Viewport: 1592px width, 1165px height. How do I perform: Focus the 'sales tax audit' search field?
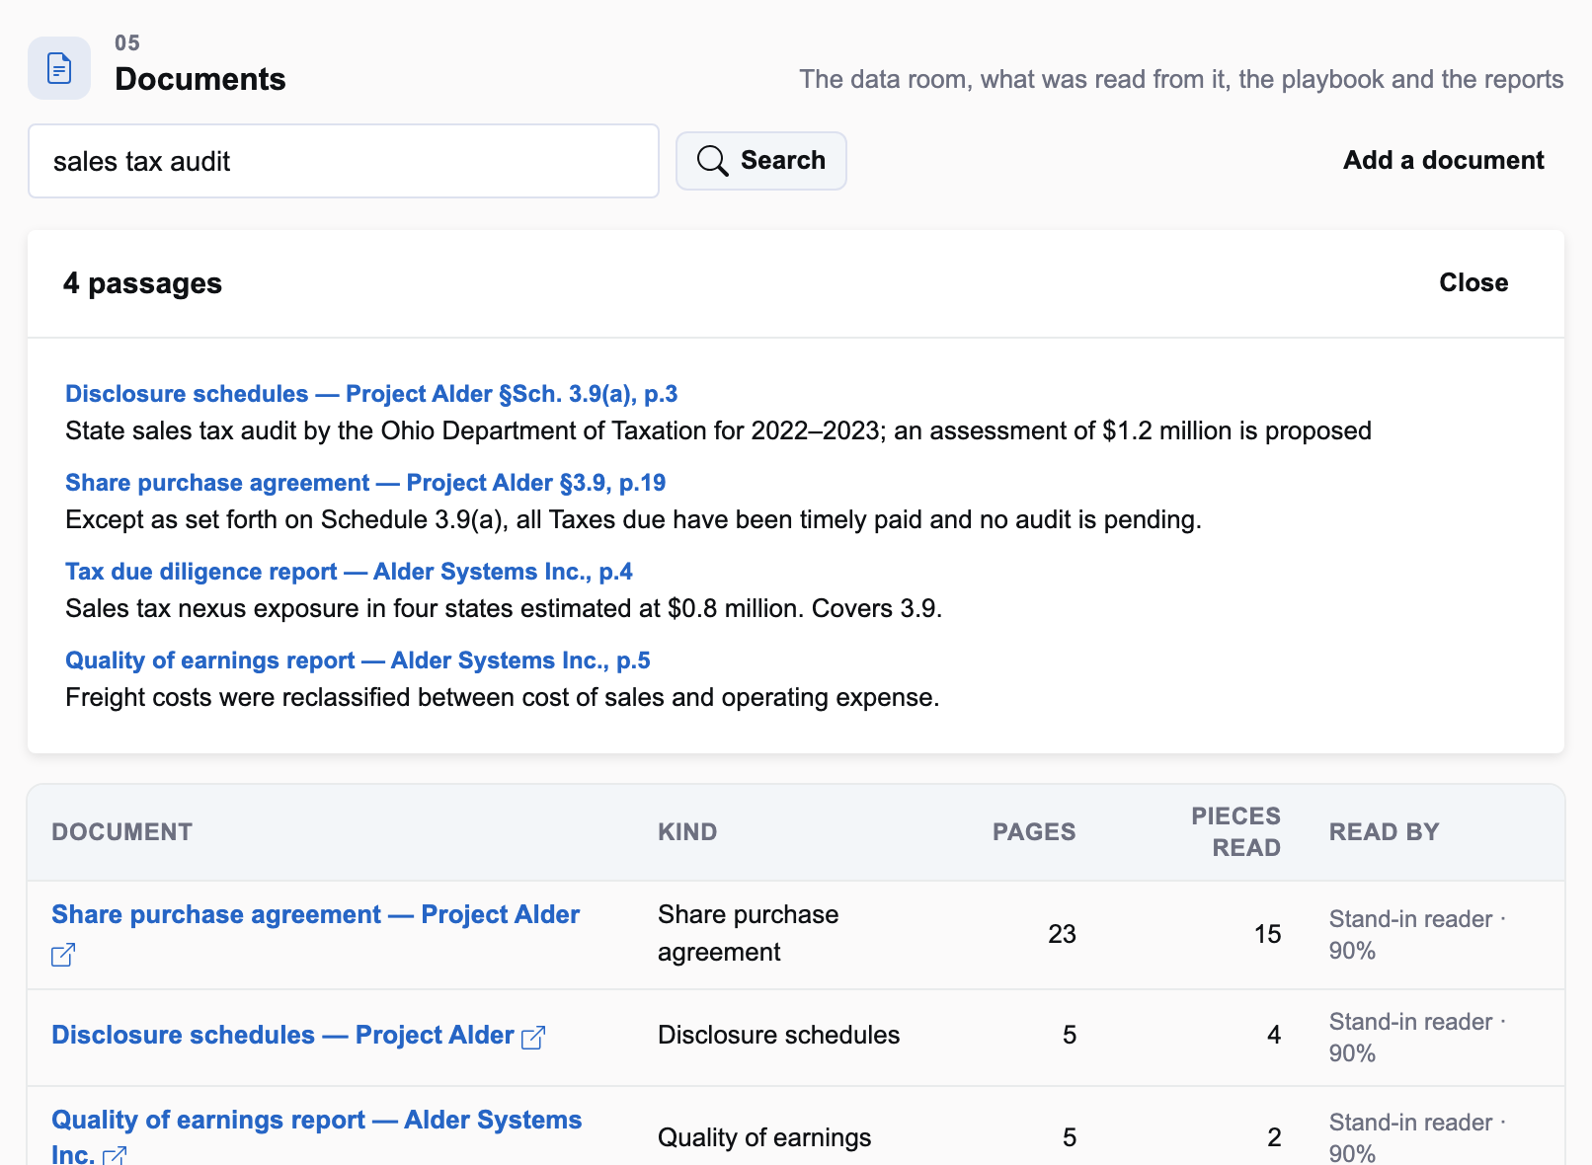(344, 161)
